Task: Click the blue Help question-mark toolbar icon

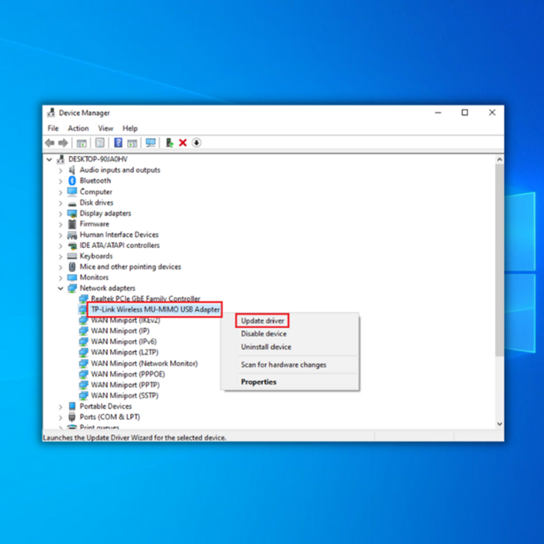Action: [x=118, y=143]
